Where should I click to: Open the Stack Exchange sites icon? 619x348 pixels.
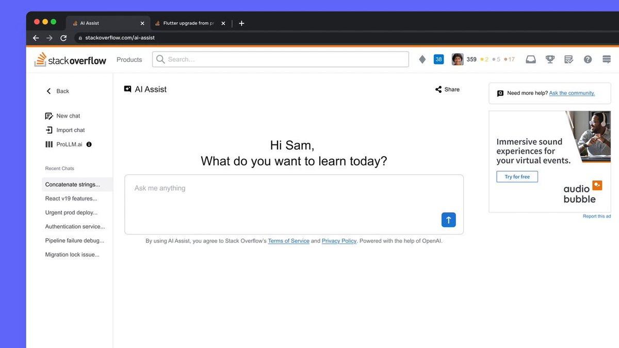[607, 59]
